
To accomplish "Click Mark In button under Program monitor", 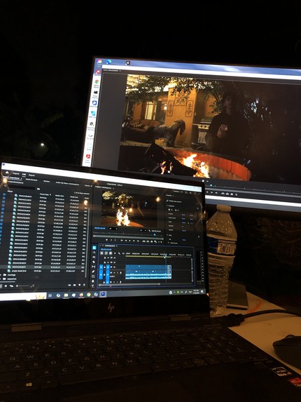I will 111,241.
